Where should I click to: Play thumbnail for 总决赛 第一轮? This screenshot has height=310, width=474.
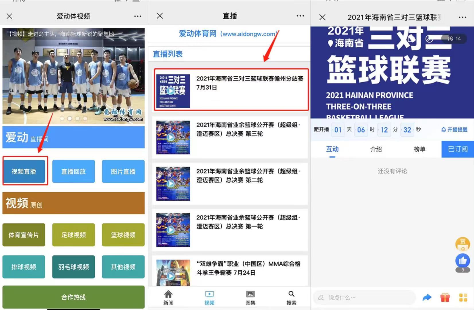(x=173, y=230)
